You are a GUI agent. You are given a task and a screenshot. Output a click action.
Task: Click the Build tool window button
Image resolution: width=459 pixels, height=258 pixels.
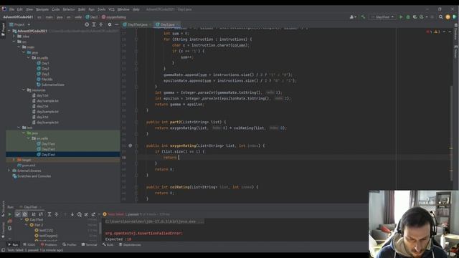click(108, 244)
